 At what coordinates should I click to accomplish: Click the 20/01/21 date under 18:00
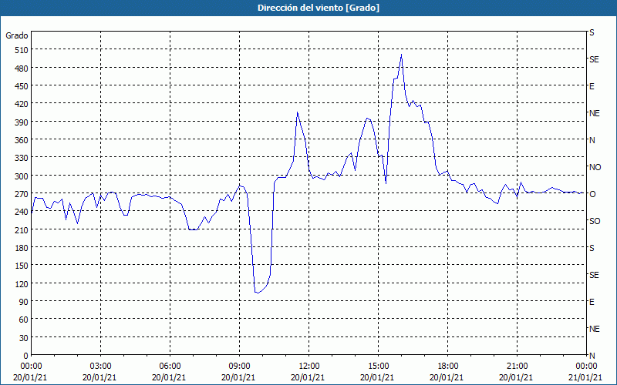[x=447, y=377]
